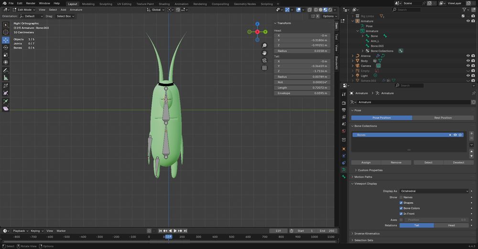Select the Shear tool
Screen dimensions: 478x249
tap(6, 109)
